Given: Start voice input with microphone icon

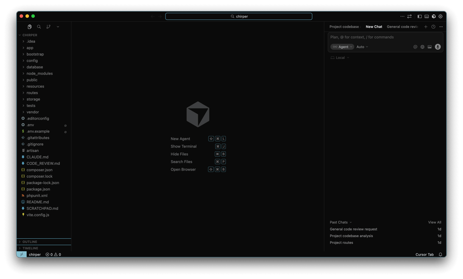Looking at the screenshot, I should pos(438,47).
